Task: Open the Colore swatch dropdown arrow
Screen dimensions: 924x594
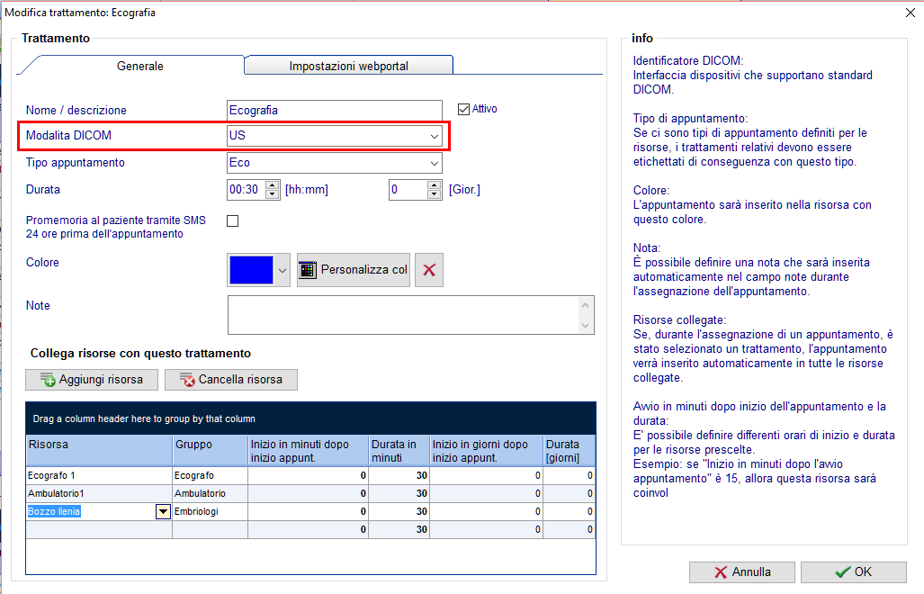Action: (x=283, y=271)
